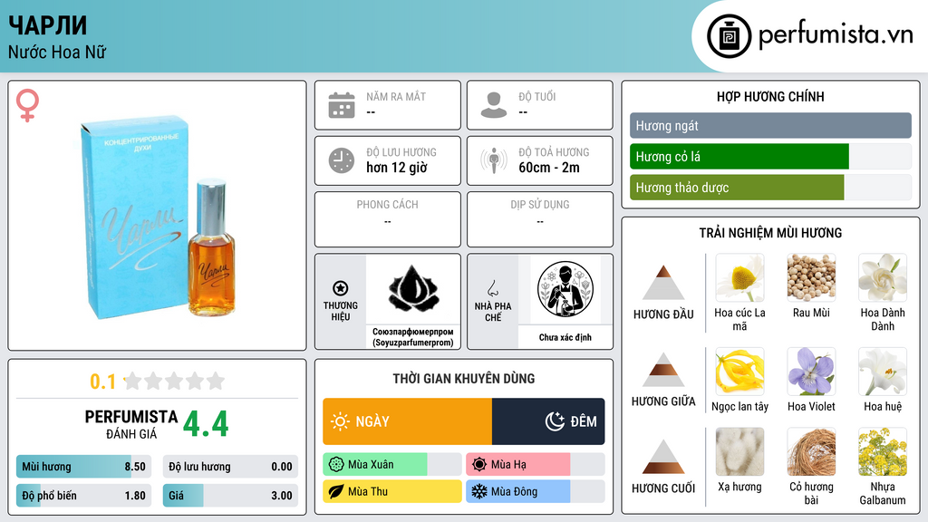The height and width of the screenshot is (522, 928).
Task: Click the orange Ngày usage bar
Action: pos(407,421)
